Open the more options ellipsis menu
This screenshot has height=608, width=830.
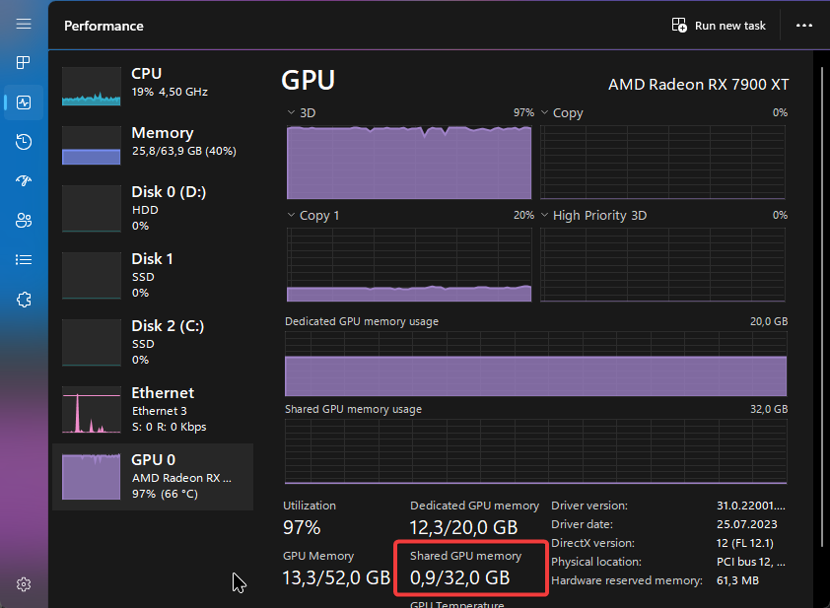[804, 26]
